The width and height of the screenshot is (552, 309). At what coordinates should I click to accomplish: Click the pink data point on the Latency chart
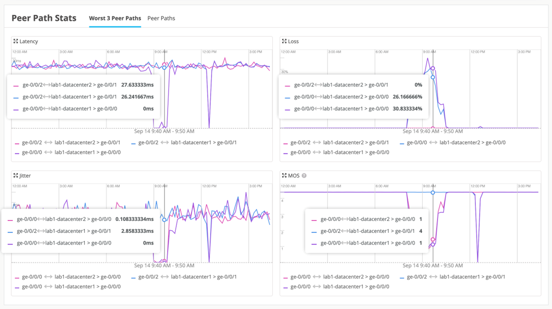(164, 64)
